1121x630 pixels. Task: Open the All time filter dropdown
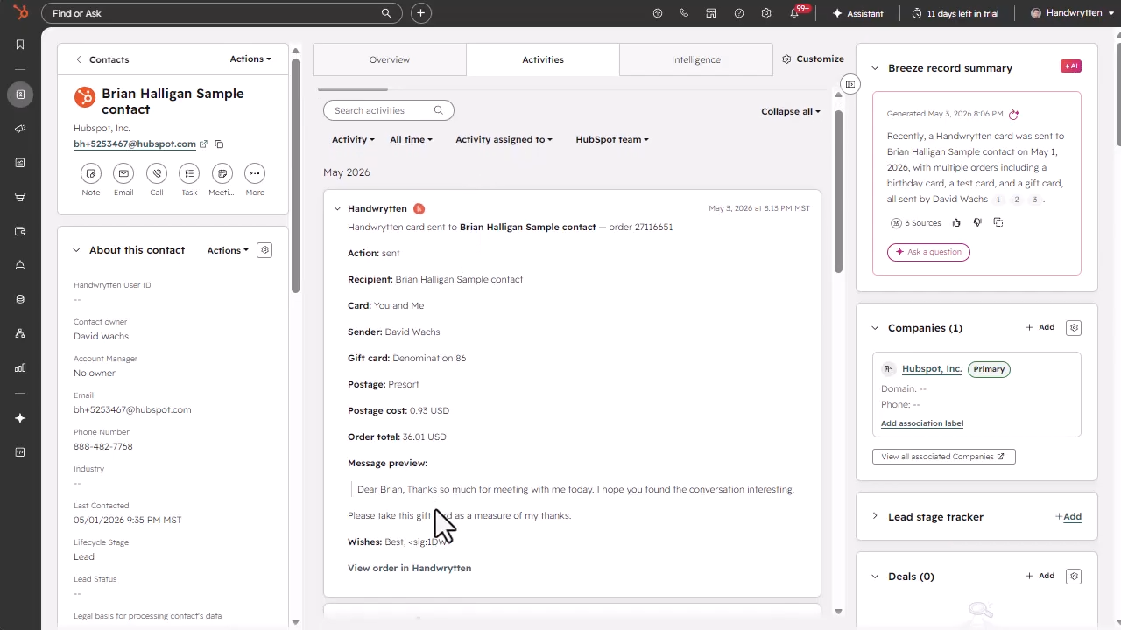coord(411,139)
